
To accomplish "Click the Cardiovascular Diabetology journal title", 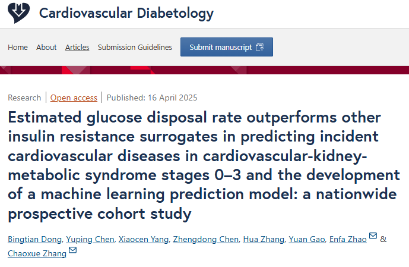I will click(x=126, y=13).
